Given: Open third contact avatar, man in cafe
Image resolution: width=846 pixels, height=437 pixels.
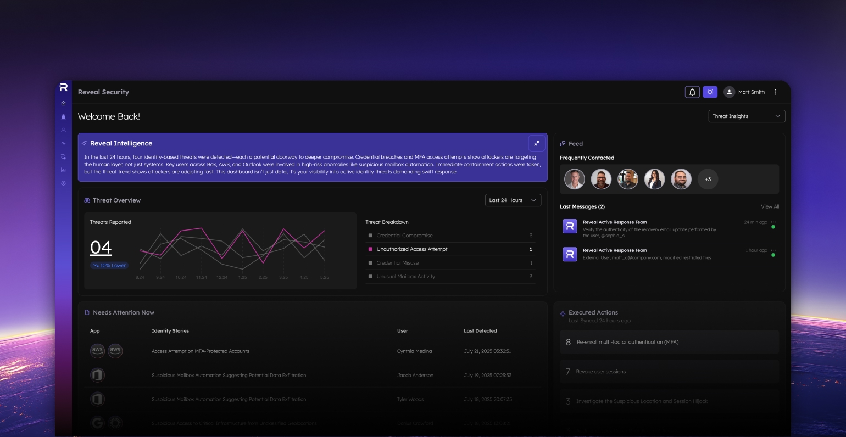Looking at the screenshot, I should 628,179.
